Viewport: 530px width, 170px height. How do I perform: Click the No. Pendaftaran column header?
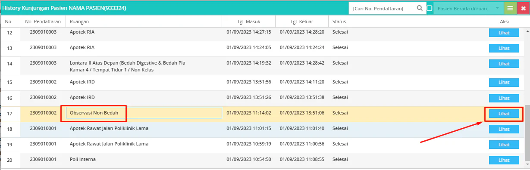(x=43, y=22)
